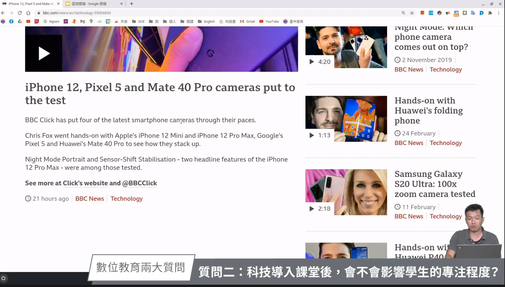Open the 科技展 bookmark
Viewport: 505px width, 287px height.
(x=228, y=21)
